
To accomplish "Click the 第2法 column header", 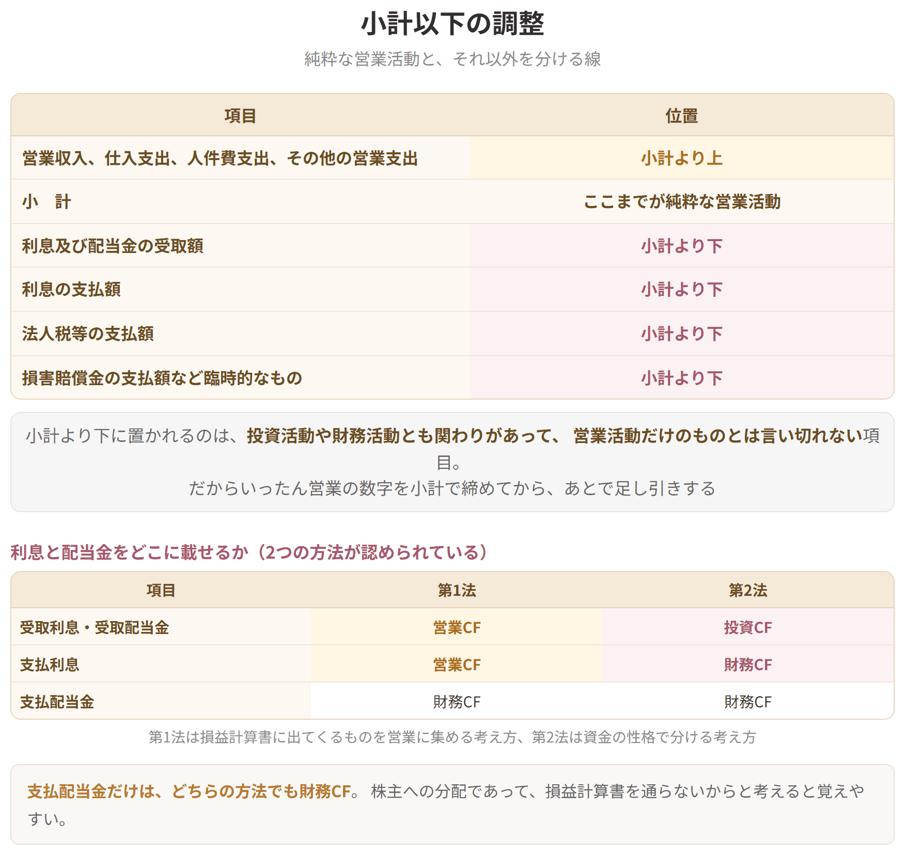I will (747, 590).
